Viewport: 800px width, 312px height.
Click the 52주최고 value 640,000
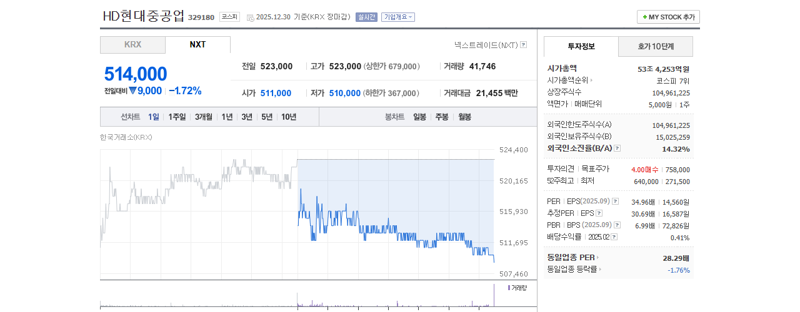(x=647, y=181)
